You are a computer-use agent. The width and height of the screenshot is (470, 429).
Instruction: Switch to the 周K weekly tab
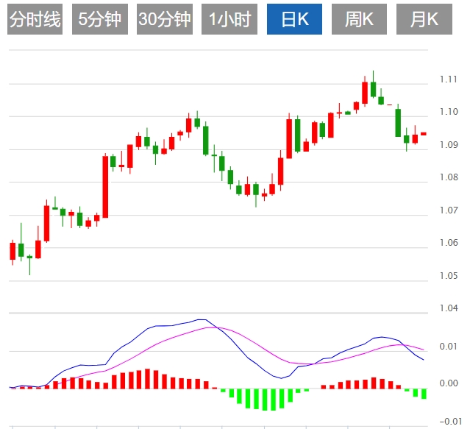[359, 20]
